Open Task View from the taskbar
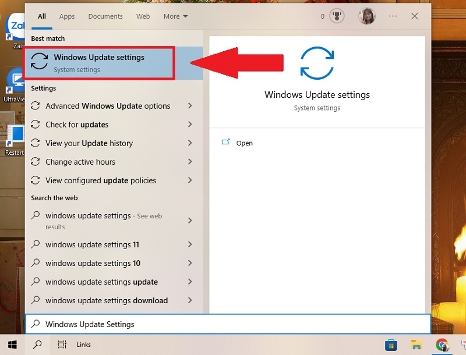466x355 pixels. (x=62, y=344)
